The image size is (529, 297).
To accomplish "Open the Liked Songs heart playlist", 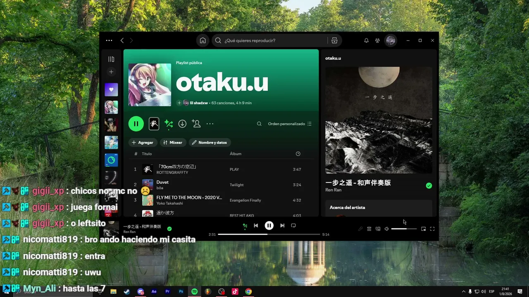I will pos(111,90).
